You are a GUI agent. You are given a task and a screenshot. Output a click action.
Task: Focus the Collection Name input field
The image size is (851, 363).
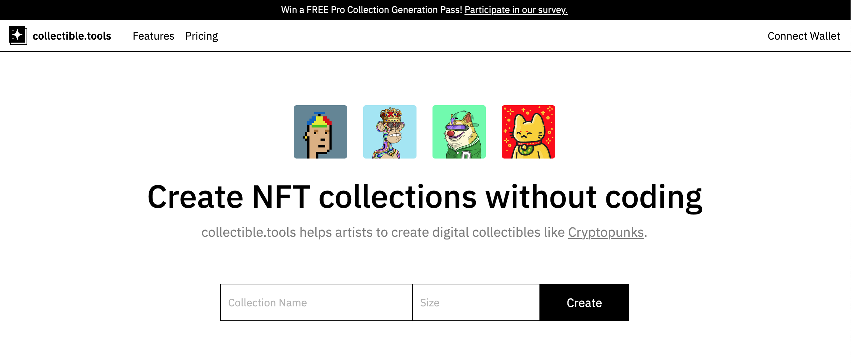(x=316, y=302)
